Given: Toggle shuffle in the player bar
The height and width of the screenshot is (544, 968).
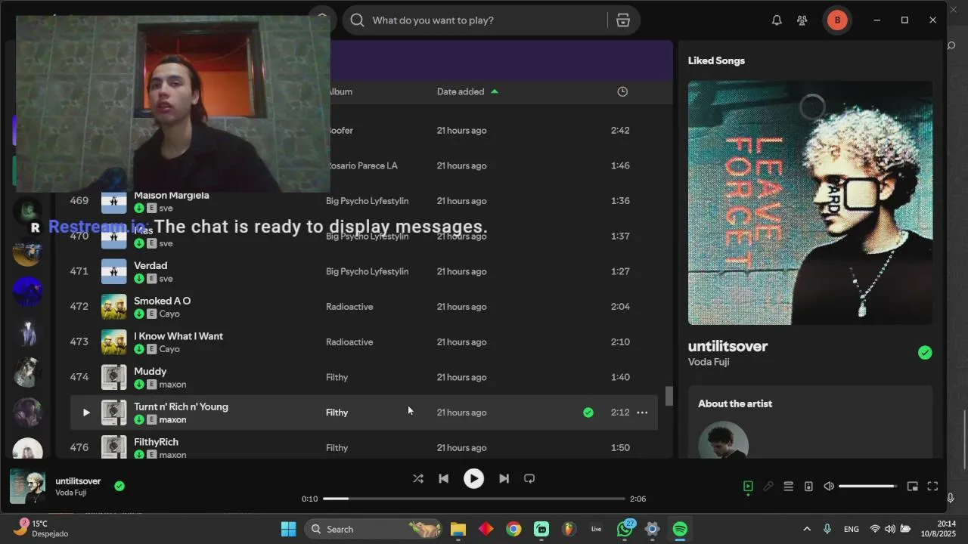Looking at the screenshot, I should (x=418, y=478).
